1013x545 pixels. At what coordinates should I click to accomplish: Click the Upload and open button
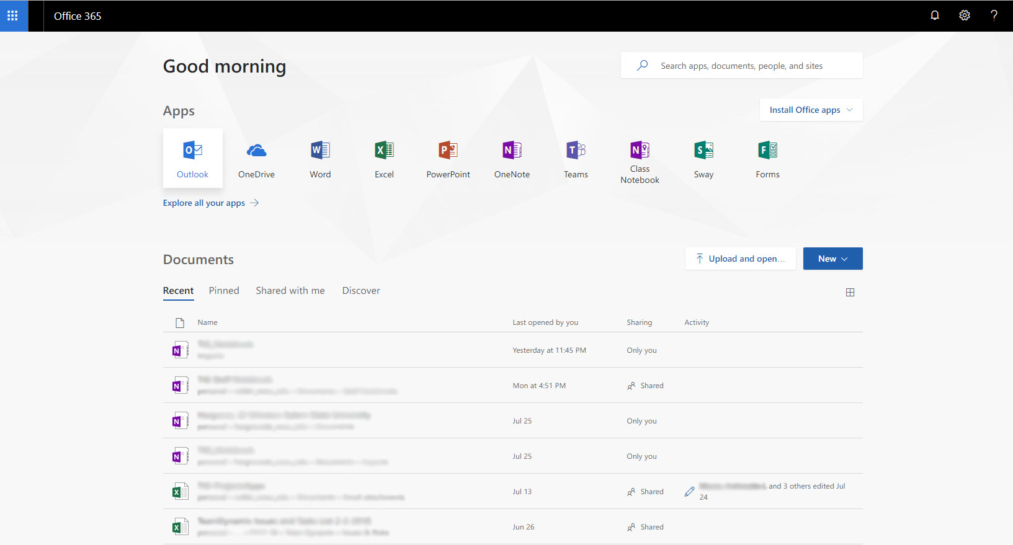coord(740,259)
